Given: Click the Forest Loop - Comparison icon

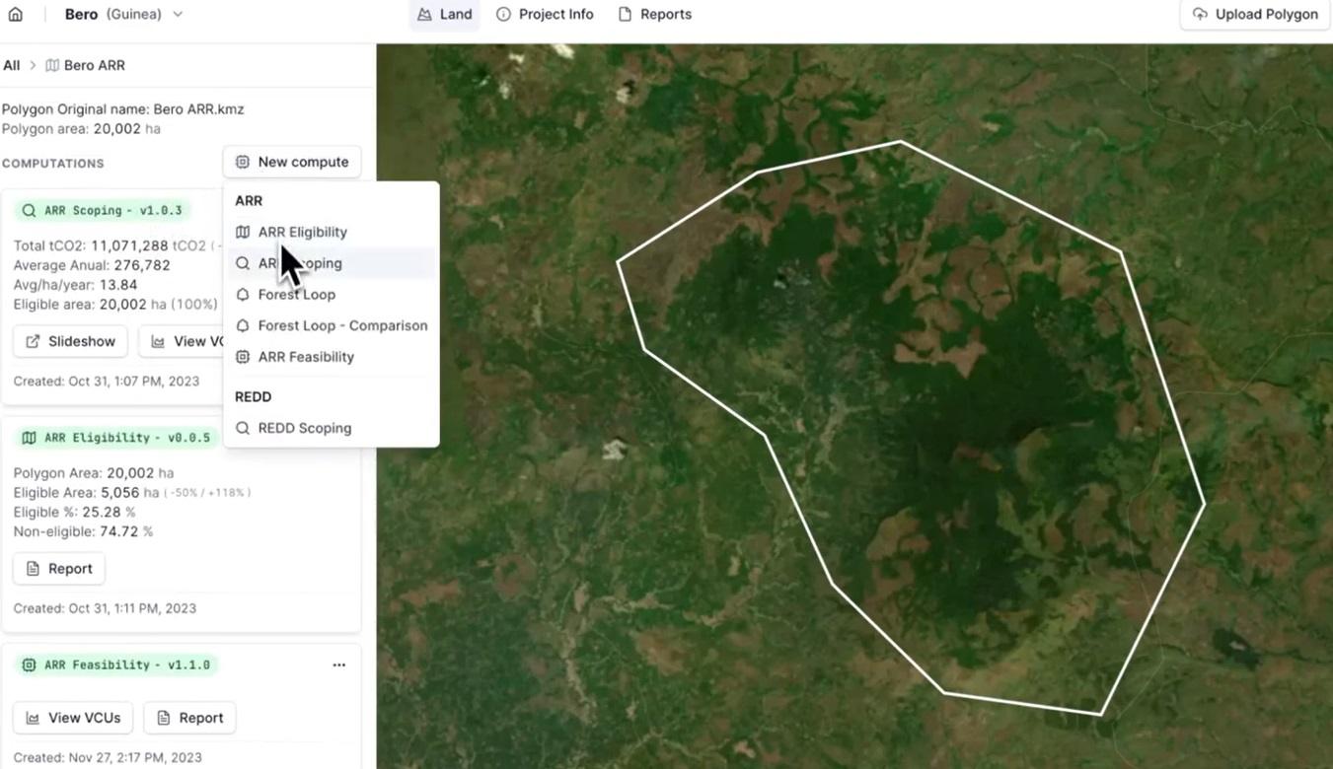Looking at the screenshot, I should [x=243, y=325].
